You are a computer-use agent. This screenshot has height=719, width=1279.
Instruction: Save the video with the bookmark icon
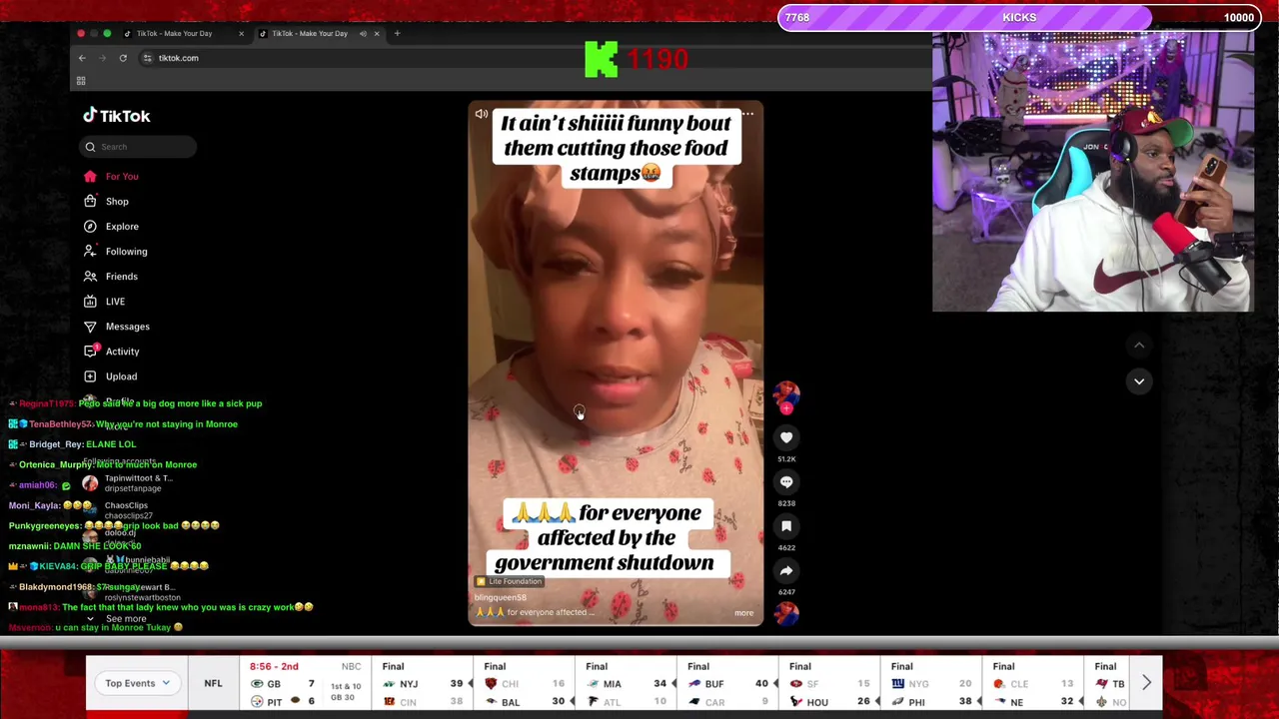point(786,526)
